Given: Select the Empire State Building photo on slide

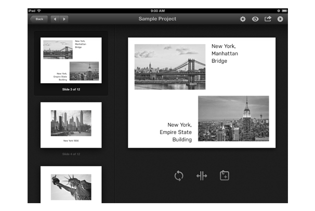Looking at the screenshot, I should [233, 118].
